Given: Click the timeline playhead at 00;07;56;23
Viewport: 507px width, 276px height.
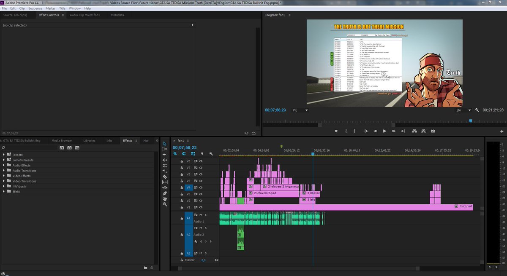Looking at the screenshot, I should [x=313, y=154].
